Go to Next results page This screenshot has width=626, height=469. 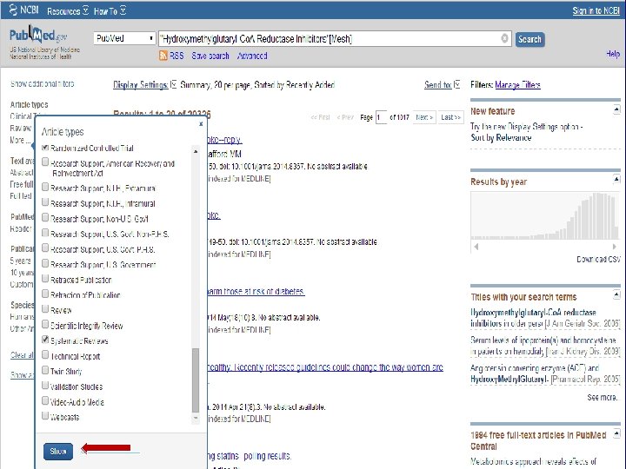pos(424,117)
